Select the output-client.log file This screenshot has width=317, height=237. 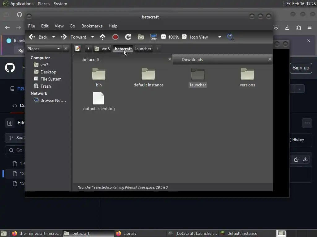point(99,101)
